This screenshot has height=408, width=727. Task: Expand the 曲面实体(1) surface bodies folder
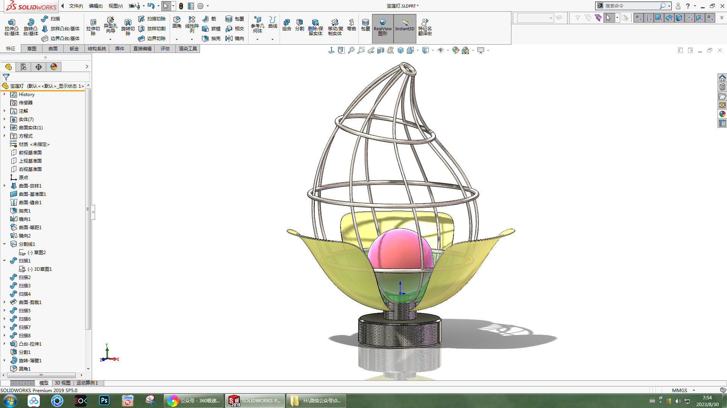click(5, 128)
